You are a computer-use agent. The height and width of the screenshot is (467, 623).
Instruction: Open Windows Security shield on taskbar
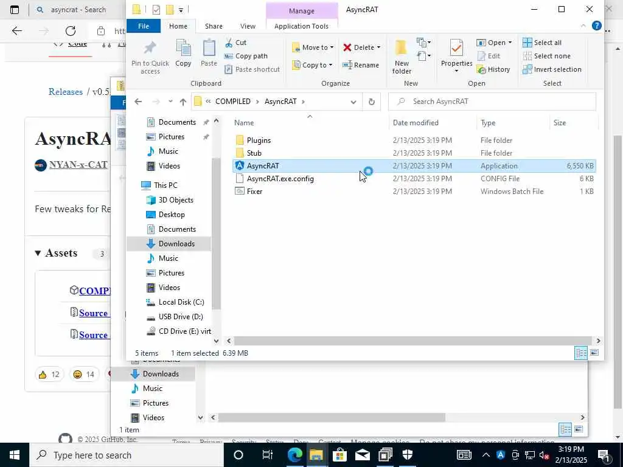408,455
